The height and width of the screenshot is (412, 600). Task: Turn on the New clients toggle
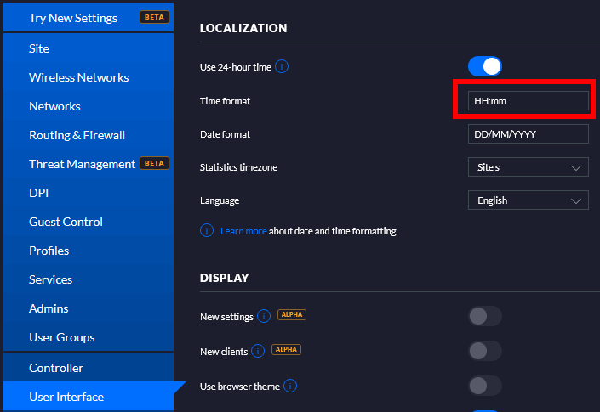[x=484, y=350]
